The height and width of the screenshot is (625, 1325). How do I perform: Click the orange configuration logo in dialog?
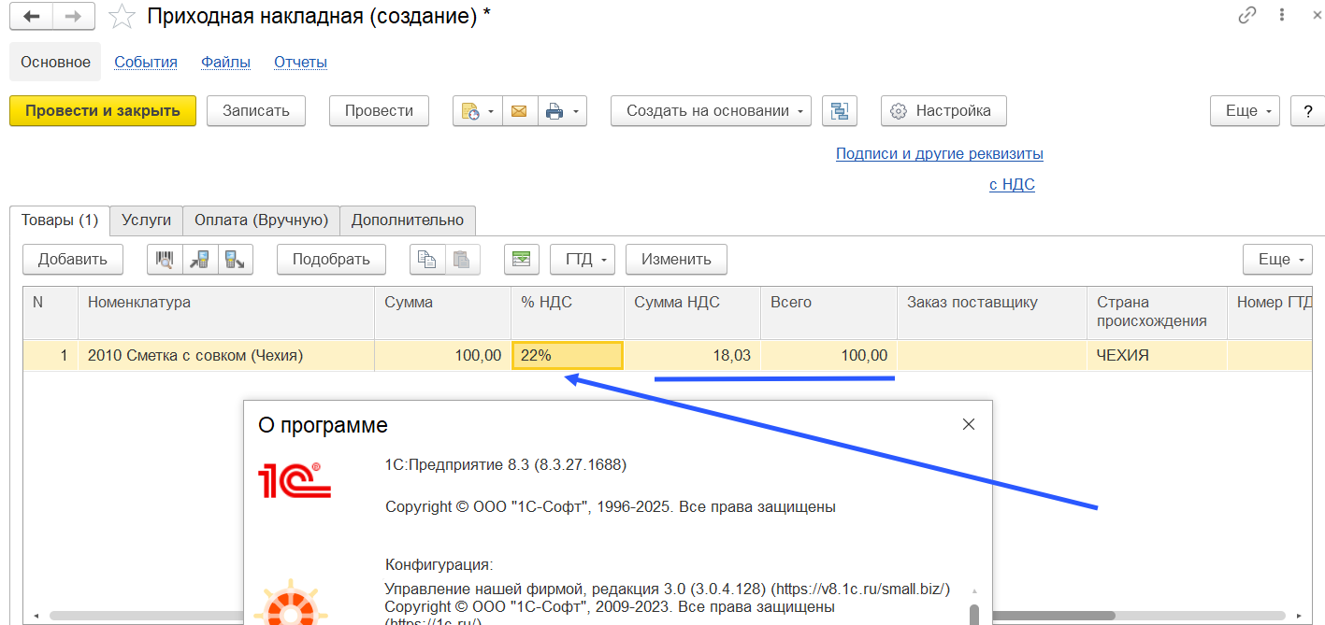(291, 604)
